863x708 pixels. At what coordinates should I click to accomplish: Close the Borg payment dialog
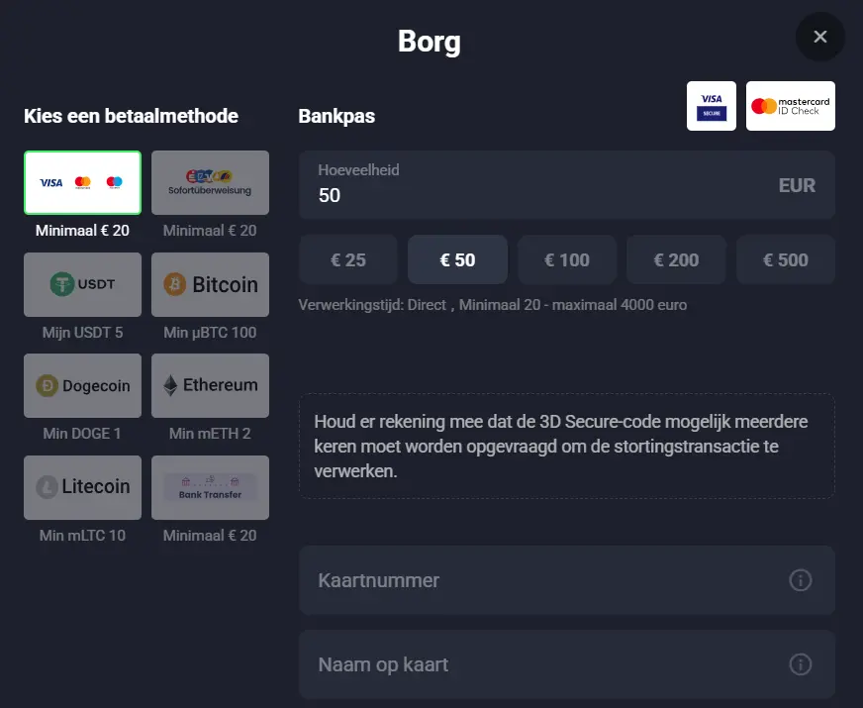(819, 37)
